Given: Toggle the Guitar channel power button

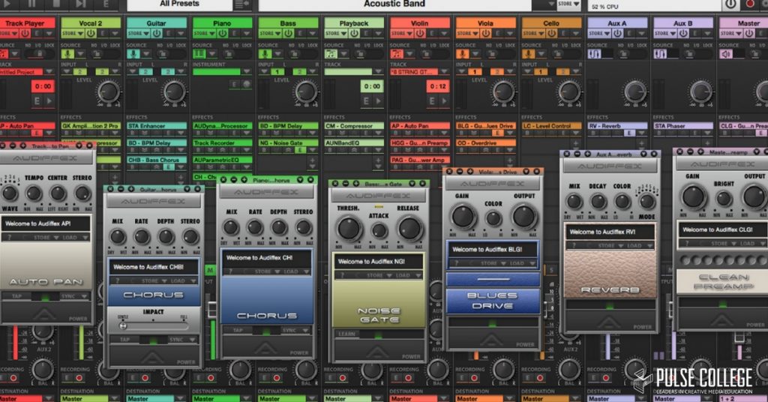Looking at the screenshot, I should click(x=157, y=33).
